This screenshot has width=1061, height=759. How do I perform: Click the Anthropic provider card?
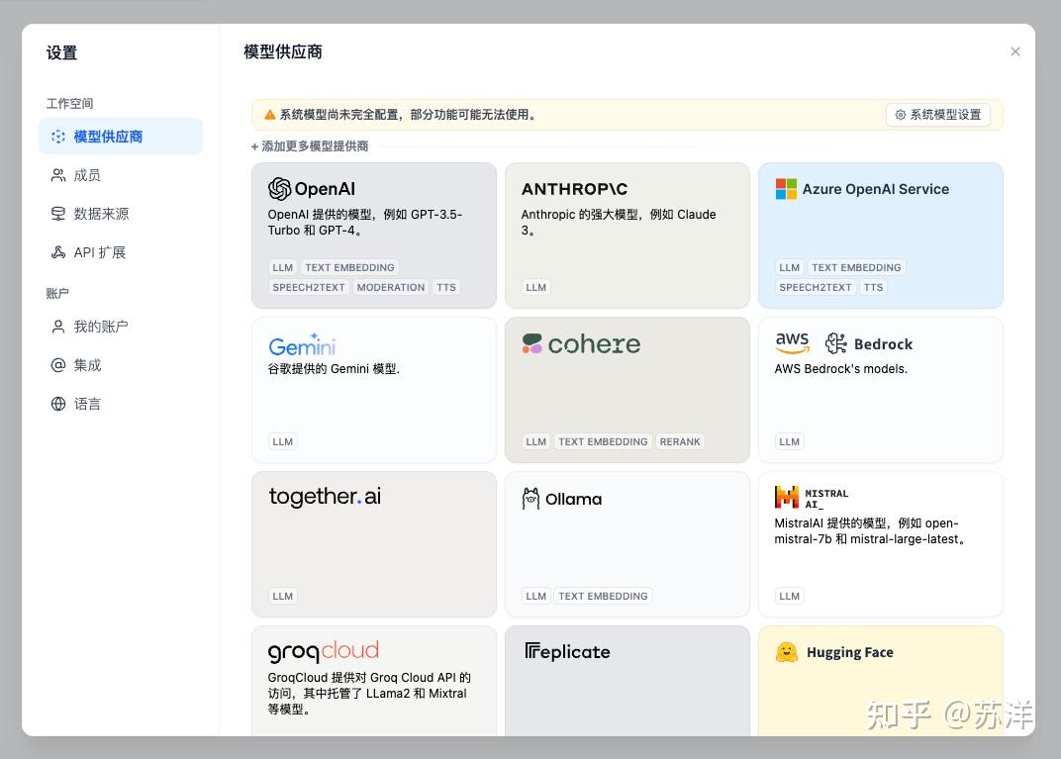click(x=627, y=236)
